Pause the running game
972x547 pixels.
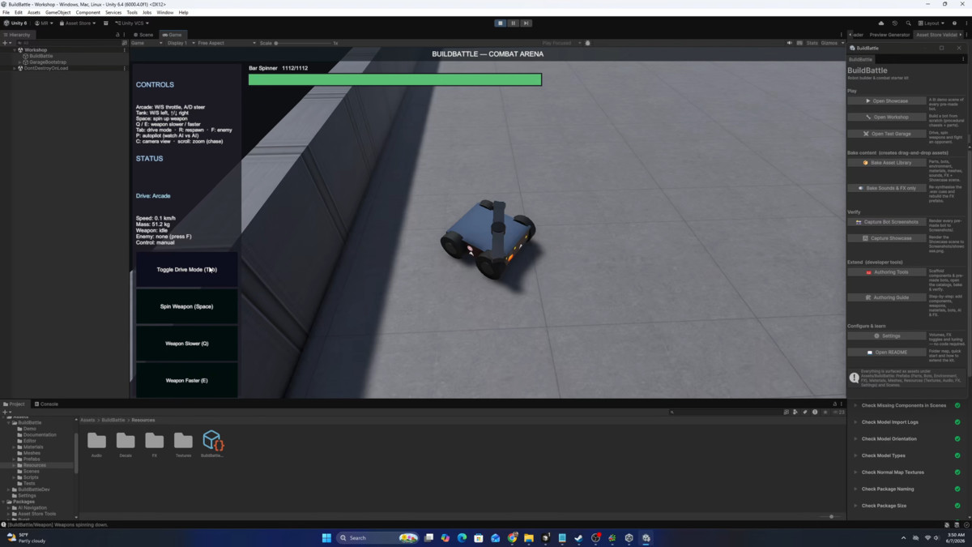514,24
